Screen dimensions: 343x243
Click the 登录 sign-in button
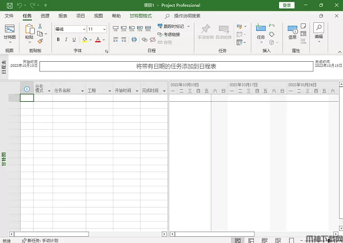point(287,5)
